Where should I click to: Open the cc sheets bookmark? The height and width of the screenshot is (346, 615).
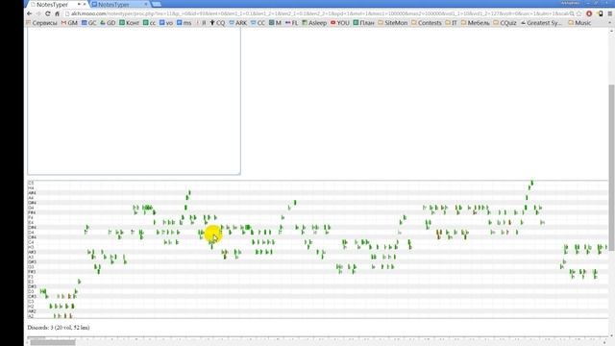(150, 23)
